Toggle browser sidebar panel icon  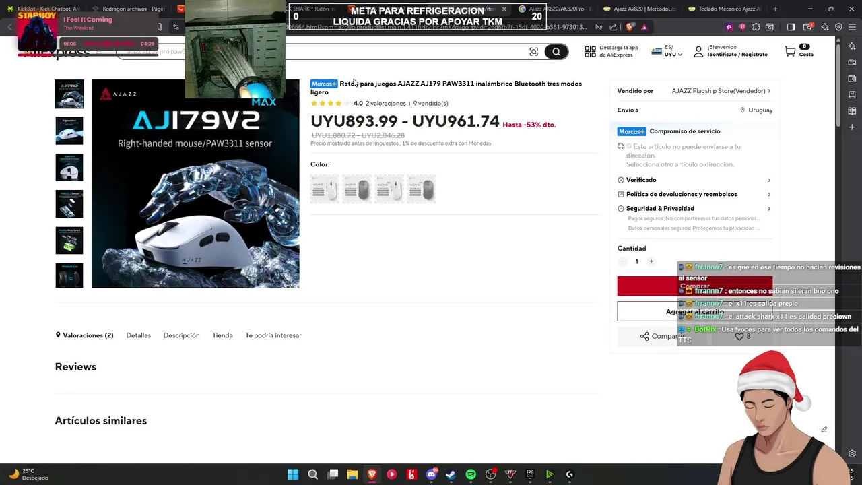tap(791, 27)
